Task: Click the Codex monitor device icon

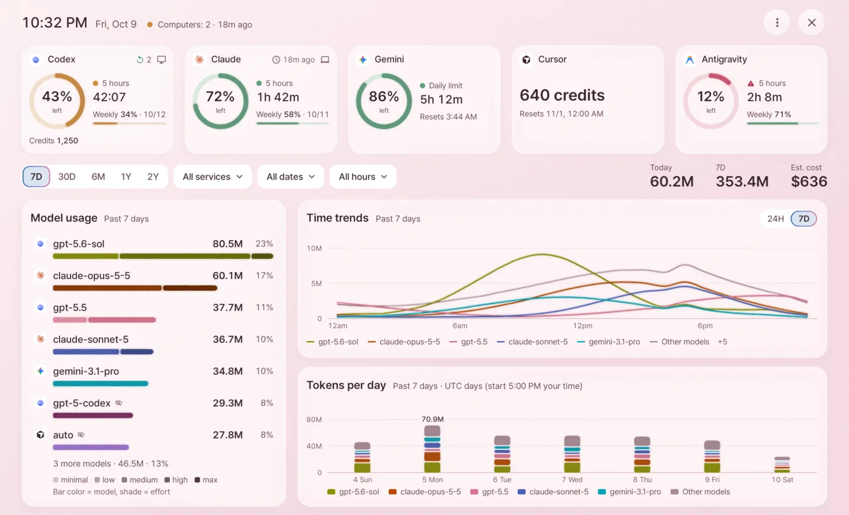Action: click(x=161, y=59)
